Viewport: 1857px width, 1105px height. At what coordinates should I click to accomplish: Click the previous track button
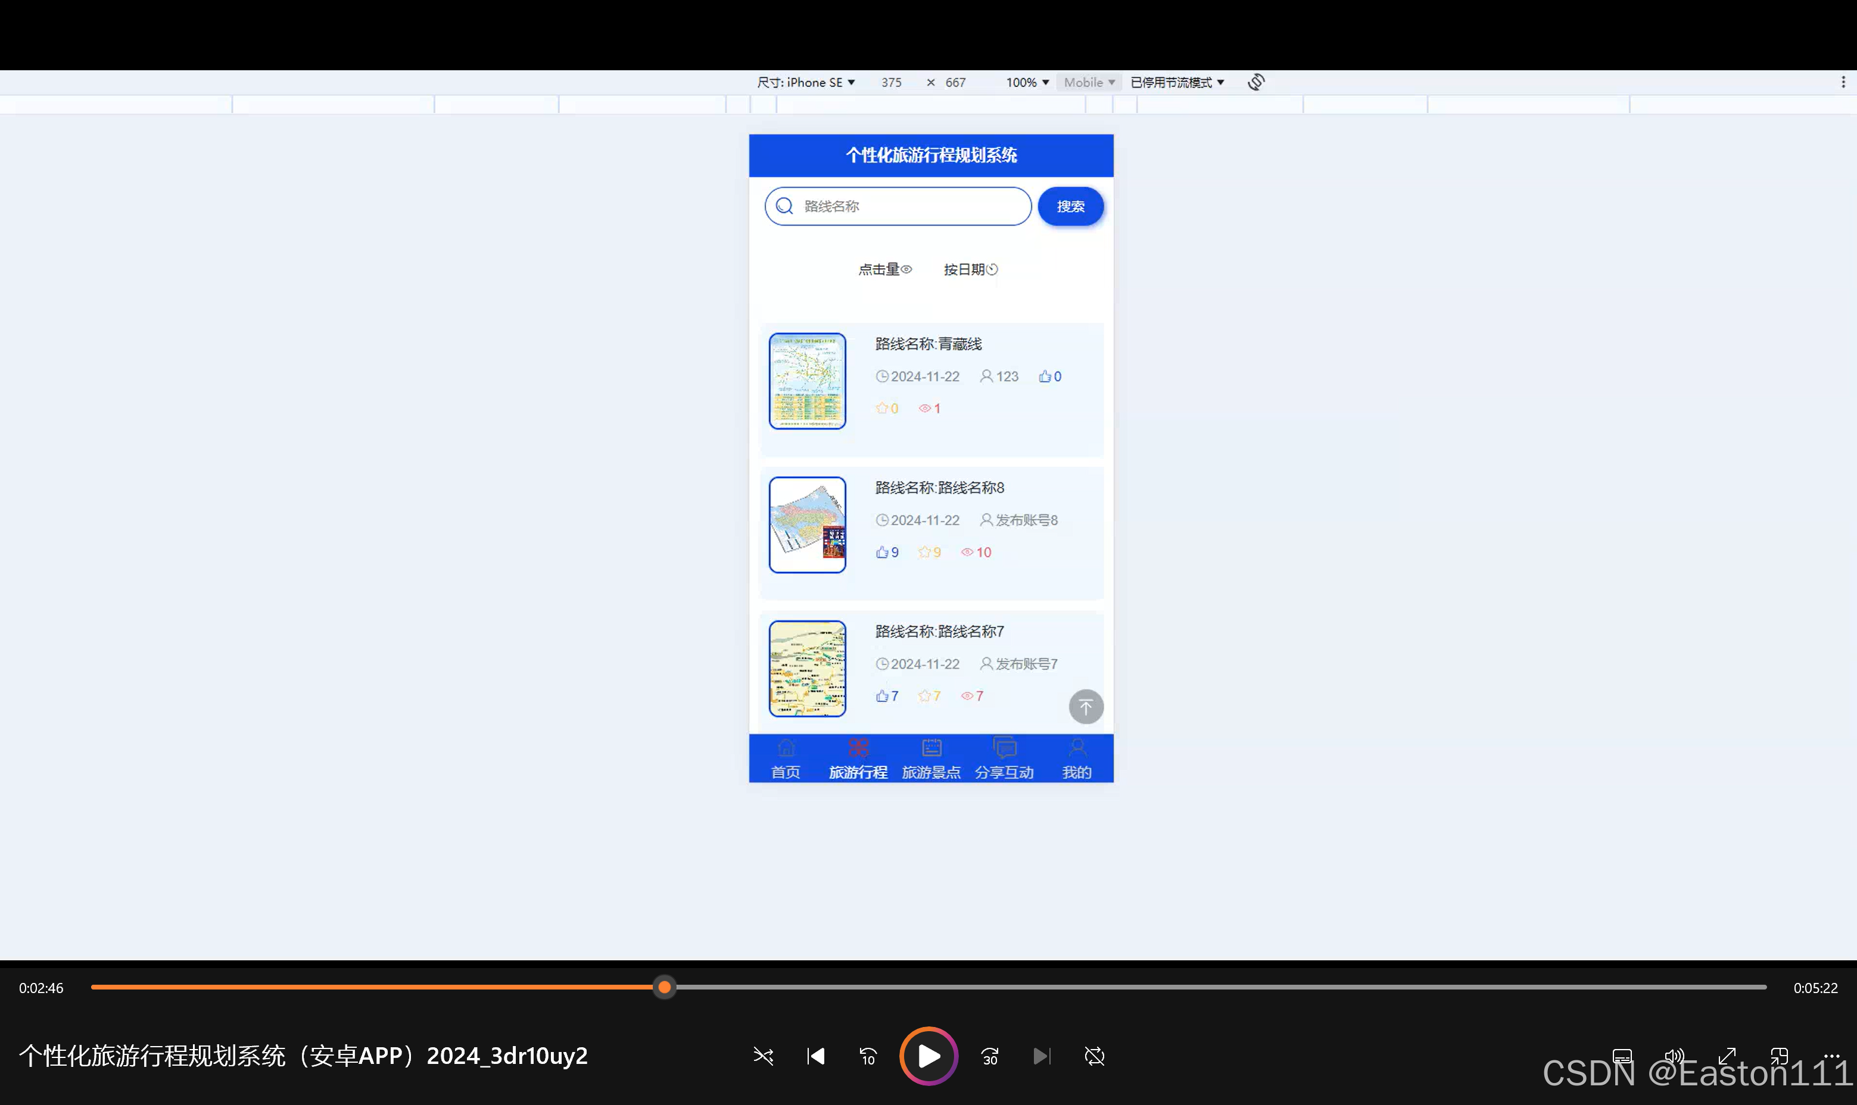click(x=816, y=1056)
